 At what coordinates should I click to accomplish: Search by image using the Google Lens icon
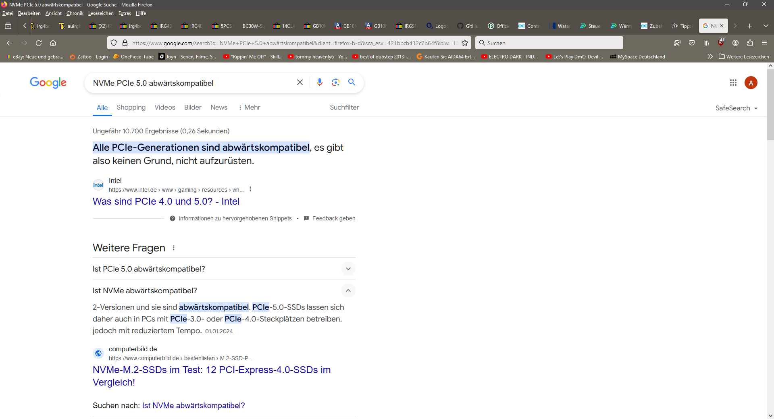(x=336, y=82)
